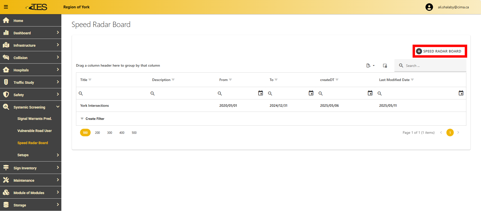481x211 pixels.
Task: Choose page size 300
Action: (x=110, y=133)
